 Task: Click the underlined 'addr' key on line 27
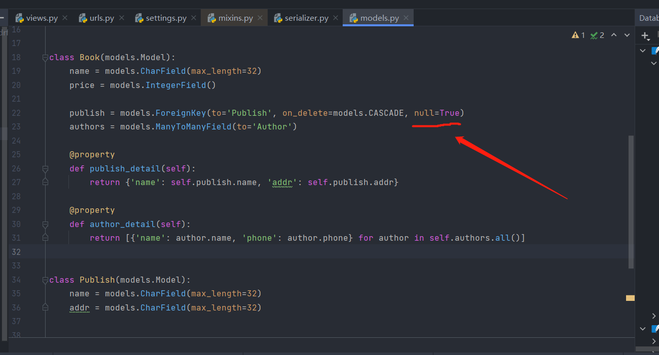click(282, 182)
